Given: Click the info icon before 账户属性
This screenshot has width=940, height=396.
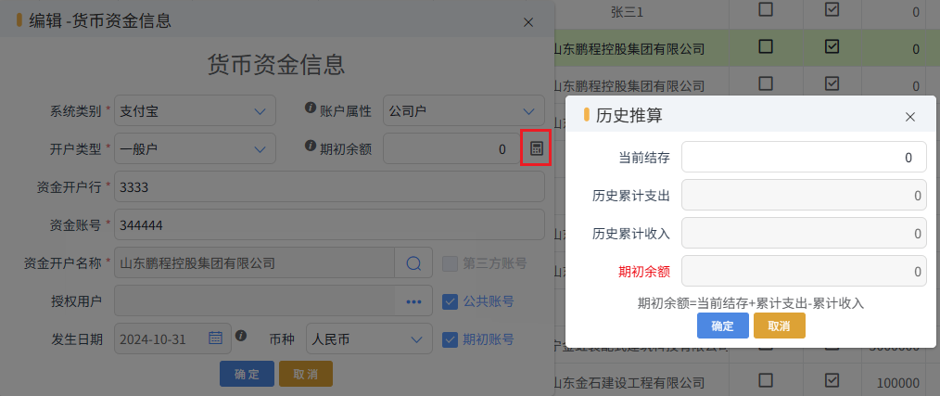Looking at the screenshot, I should coord(310,108).
